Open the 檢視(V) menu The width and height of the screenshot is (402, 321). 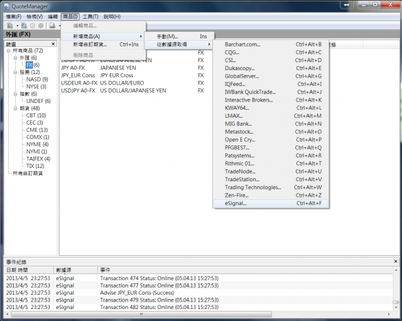(x=35, y=17)
